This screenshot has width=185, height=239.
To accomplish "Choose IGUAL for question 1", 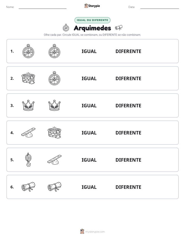I will pos(89,51).
